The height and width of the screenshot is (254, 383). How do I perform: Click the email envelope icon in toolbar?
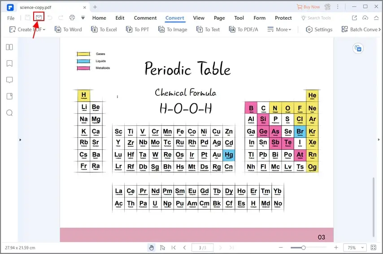click(39, 17)
